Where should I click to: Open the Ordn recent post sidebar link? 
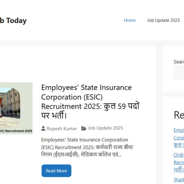(179, 163)
